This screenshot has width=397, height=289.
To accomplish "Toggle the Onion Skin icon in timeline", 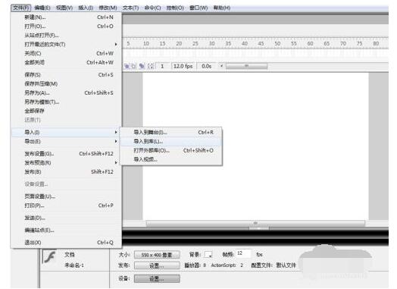I will pos(127,67).
